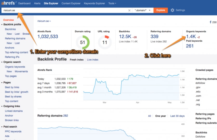Show referring domains for Last 30 days

coord(177,116)
